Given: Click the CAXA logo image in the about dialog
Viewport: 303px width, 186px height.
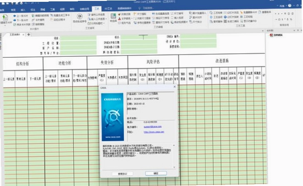Looking at the screenshot, I should 112,117.
